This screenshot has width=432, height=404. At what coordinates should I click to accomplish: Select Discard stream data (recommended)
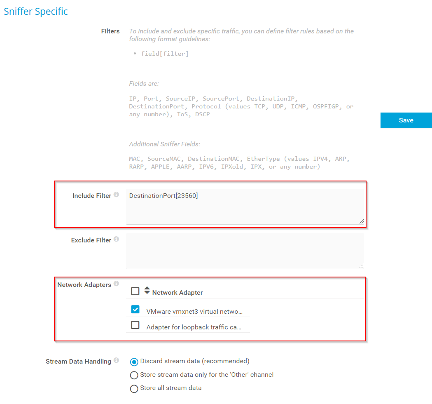click(x=134, y=362)
